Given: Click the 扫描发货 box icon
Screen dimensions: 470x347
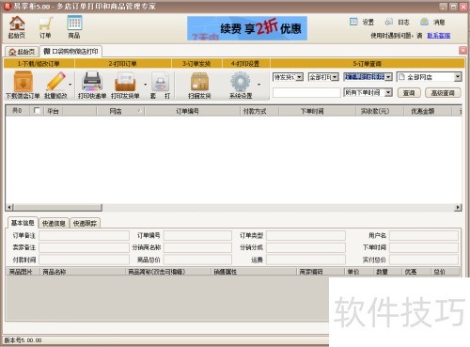Looking at the screenshot, I should (x=199, y=82).
